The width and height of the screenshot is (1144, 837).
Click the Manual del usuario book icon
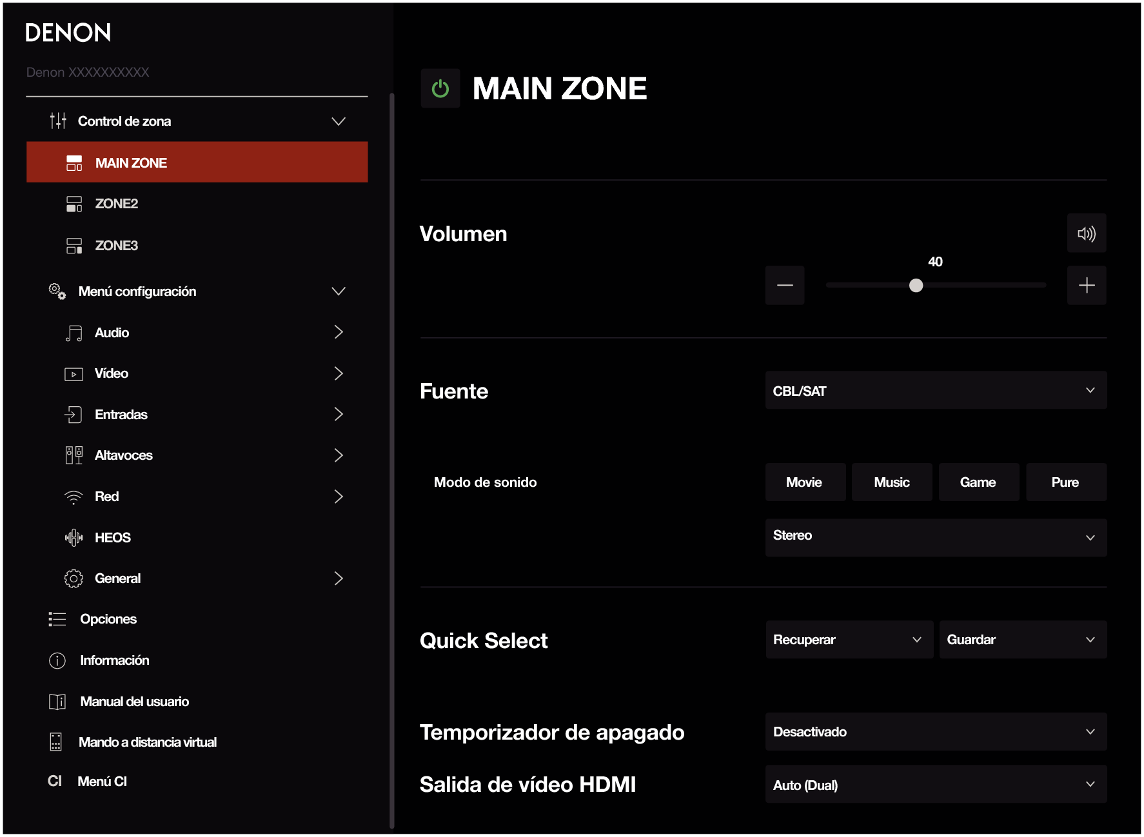(57, 702)
